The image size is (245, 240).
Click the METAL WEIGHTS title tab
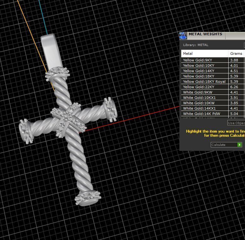pos(206,36)
